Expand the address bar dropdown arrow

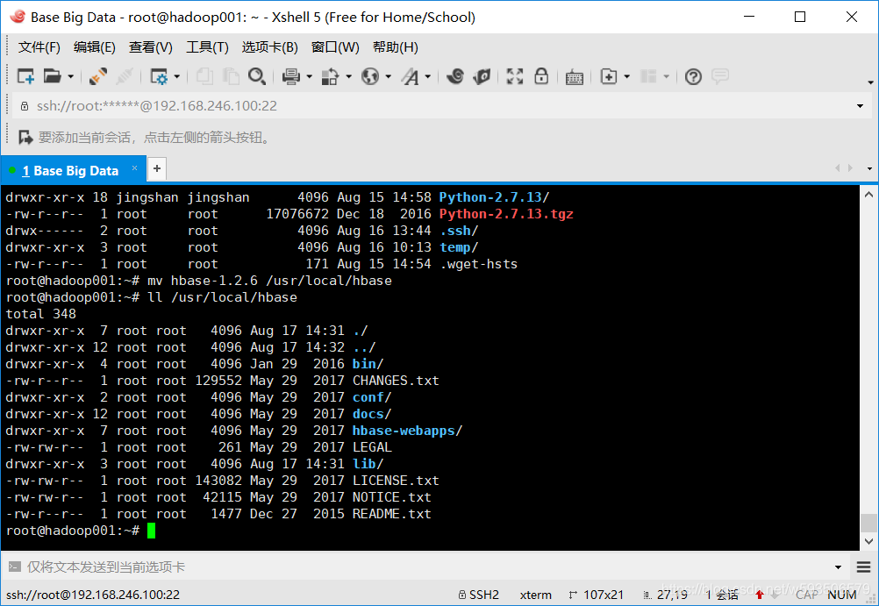860,106
